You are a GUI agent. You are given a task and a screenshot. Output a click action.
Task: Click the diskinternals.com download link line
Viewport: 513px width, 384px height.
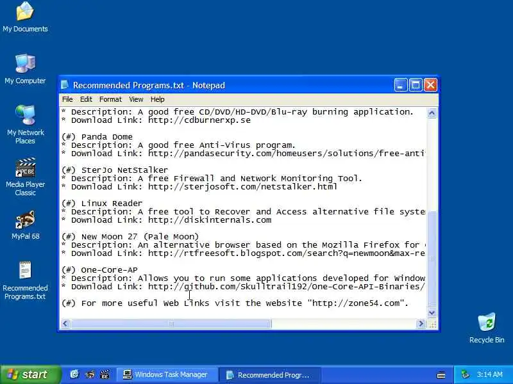point(167,220)
